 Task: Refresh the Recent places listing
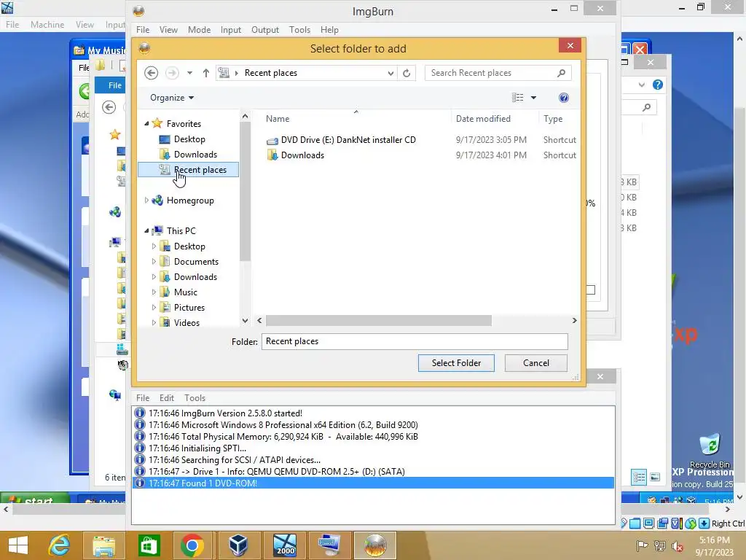click(x=407, y=73)
